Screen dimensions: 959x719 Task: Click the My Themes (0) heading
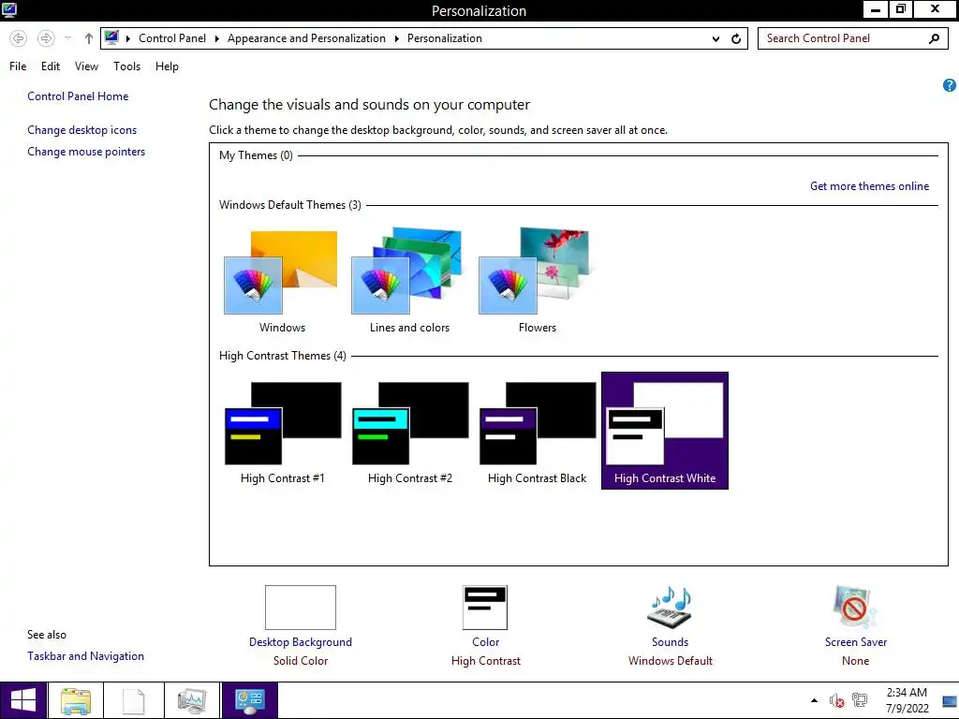[x=256, y=155]
